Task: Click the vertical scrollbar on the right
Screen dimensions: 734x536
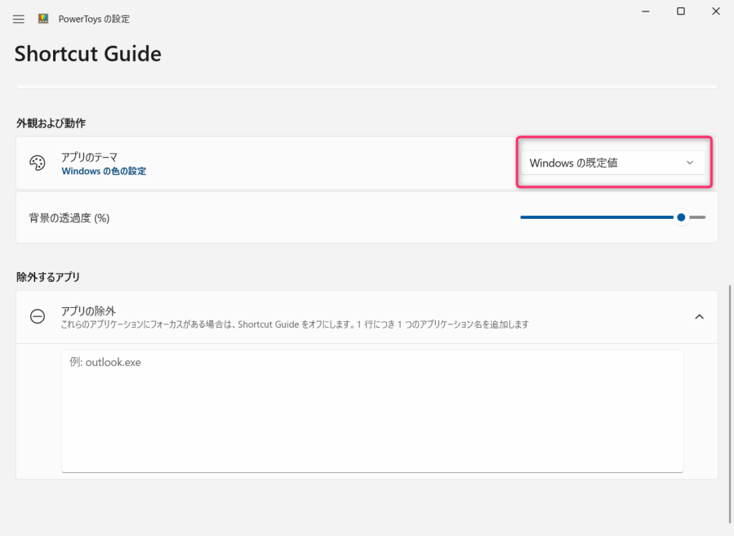Action: [729, 404]
